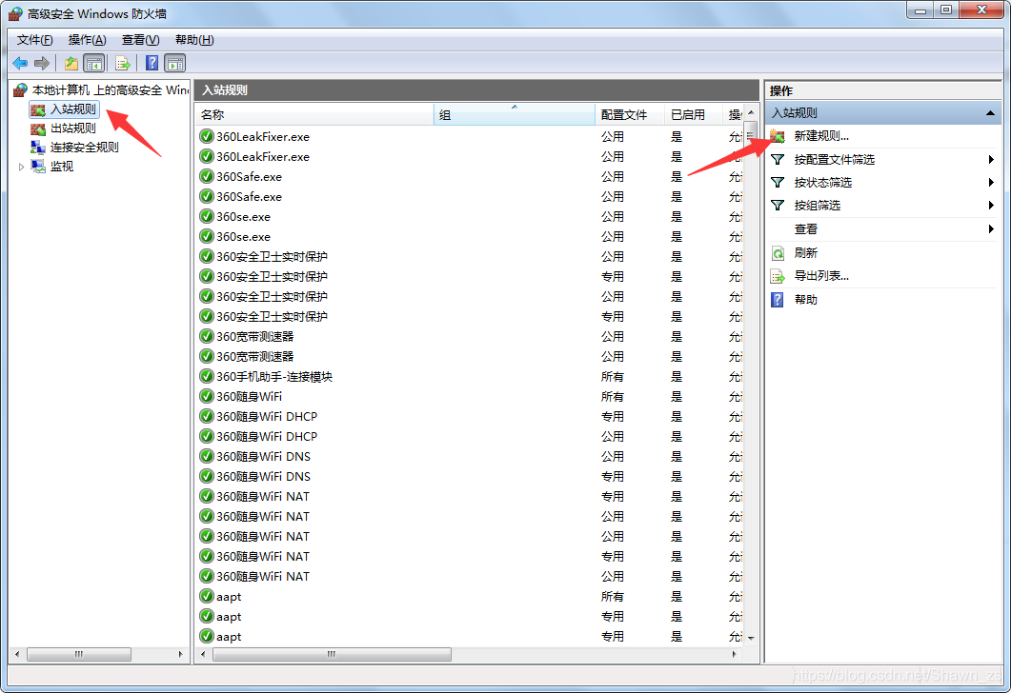Screen dimensions: 1011x693
Task: Click rules list horizontal scrollbar right arrow
Action: coord(734,654)
